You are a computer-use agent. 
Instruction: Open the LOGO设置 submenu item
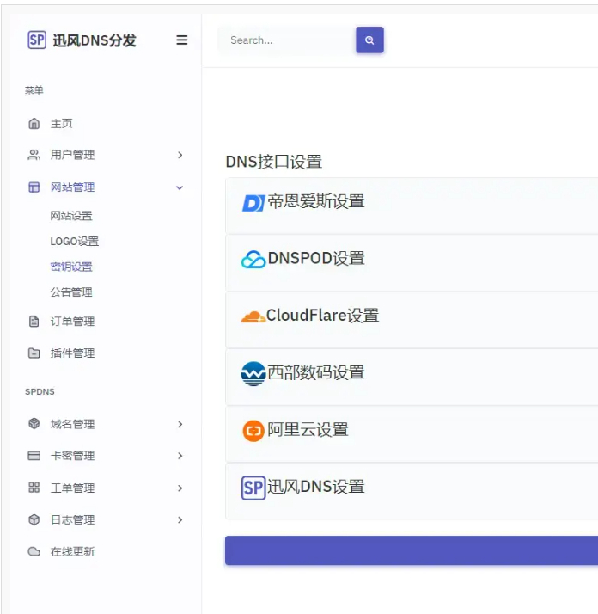(x=74, y=242)
